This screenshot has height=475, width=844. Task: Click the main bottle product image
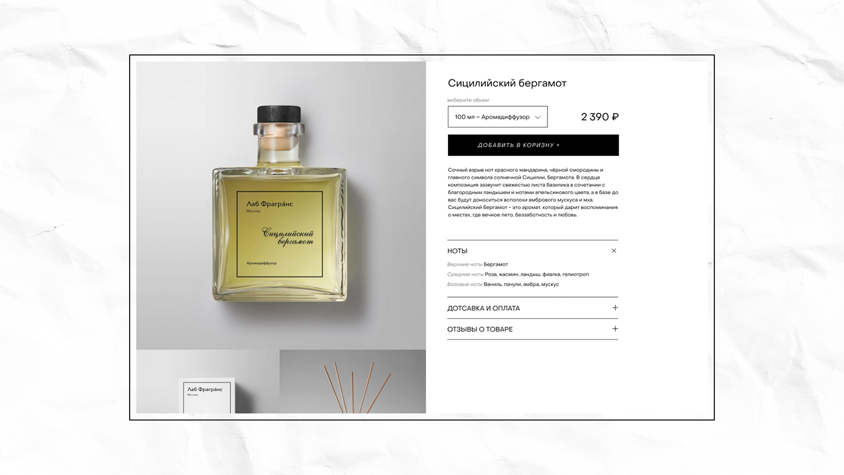click(x=281, y=206)
